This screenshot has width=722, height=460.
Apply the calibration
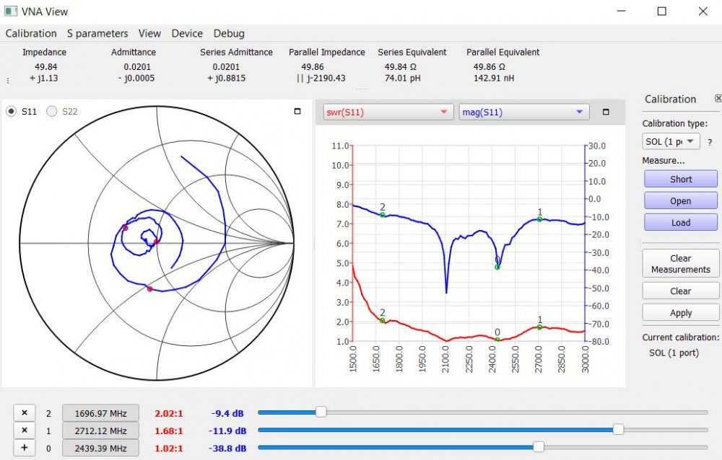(x=681, y=313)
